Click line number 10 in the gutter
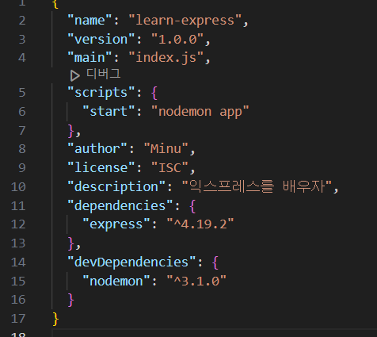Image resolution: width=377 pixels, height=337 pixels. point(18,187)
